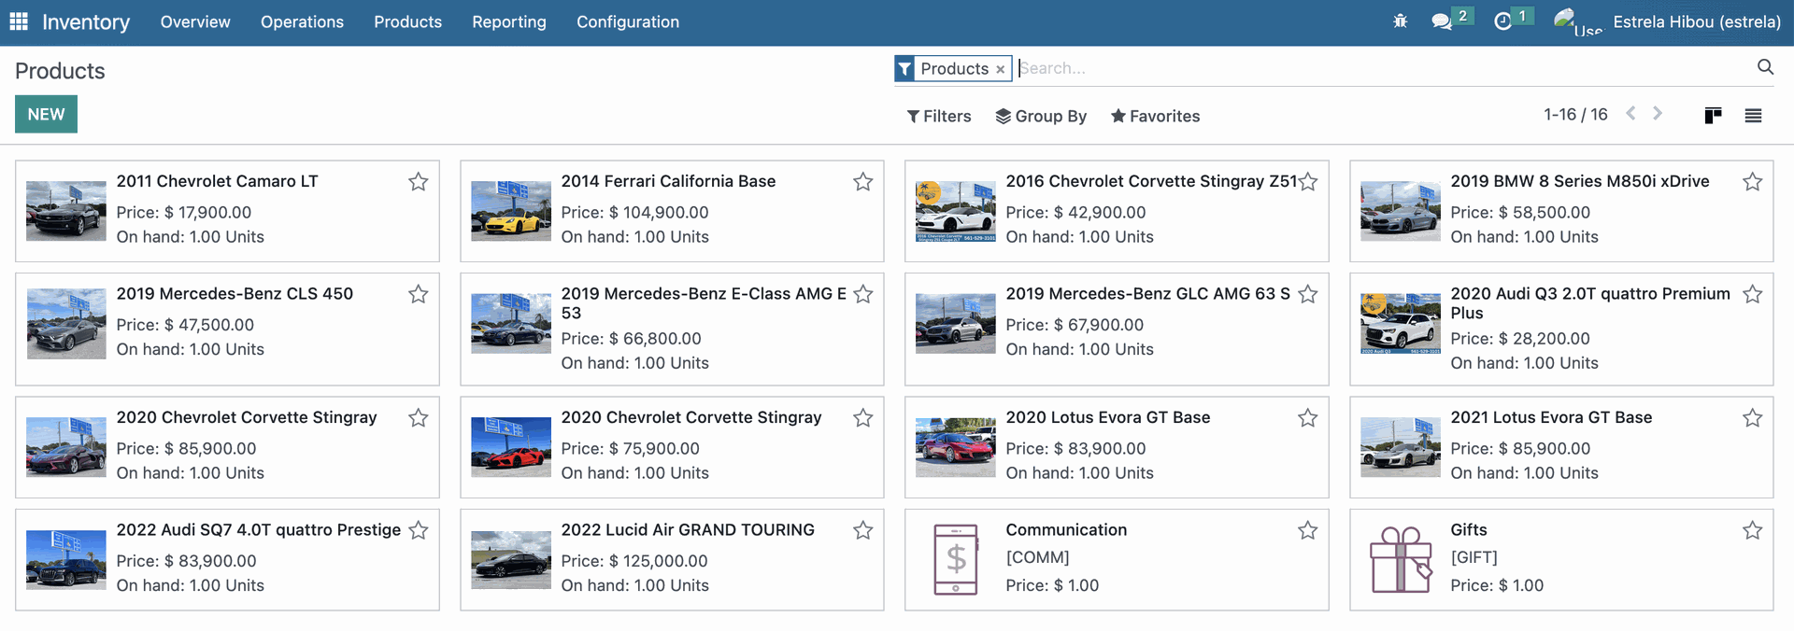Click the 2011 Chevrolet Camaro LT photo
The width and height of the screenshot is (1794, 631).
[66, 211]
